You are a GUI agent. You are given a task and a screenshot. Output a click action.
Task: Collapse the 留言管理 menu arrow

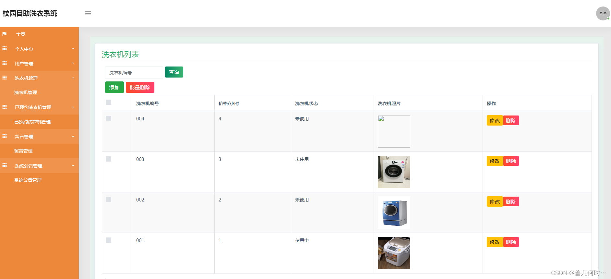click(x=73, y=136)
